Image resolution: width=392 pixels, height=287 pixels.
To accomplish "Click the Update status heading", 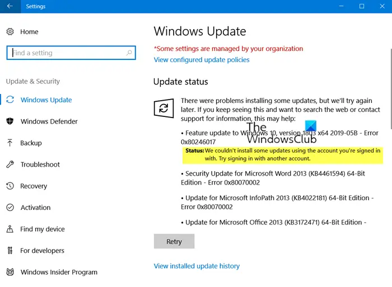I will [180, 82].
